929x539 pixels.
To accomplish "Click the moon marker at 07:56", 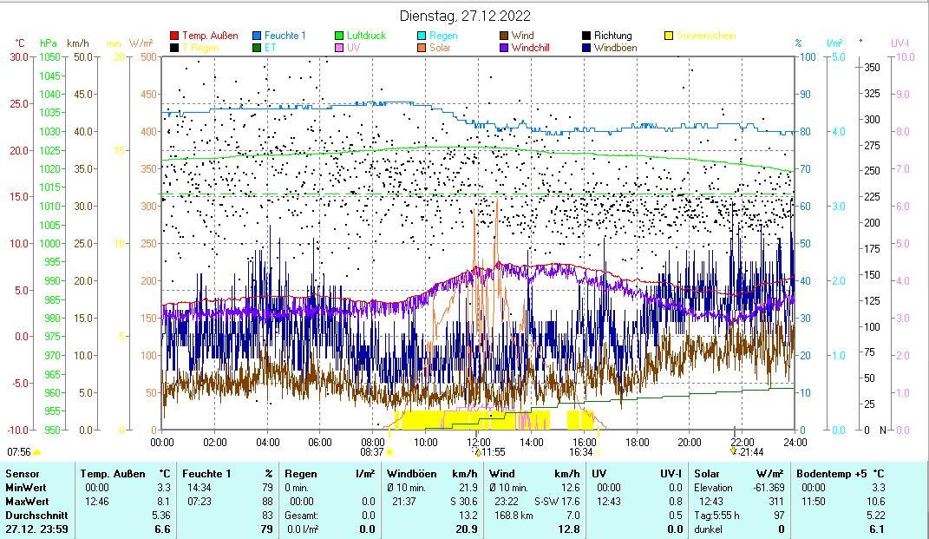I will [36, 451].
